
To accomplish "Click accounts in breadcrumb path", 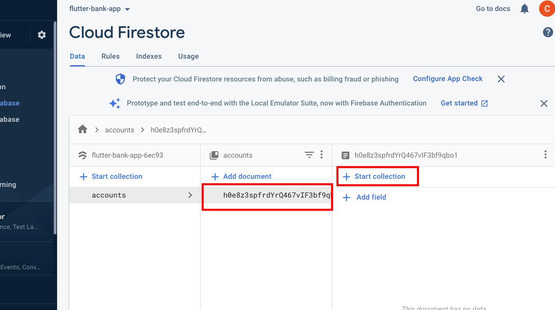I will (x=119, y=130).
